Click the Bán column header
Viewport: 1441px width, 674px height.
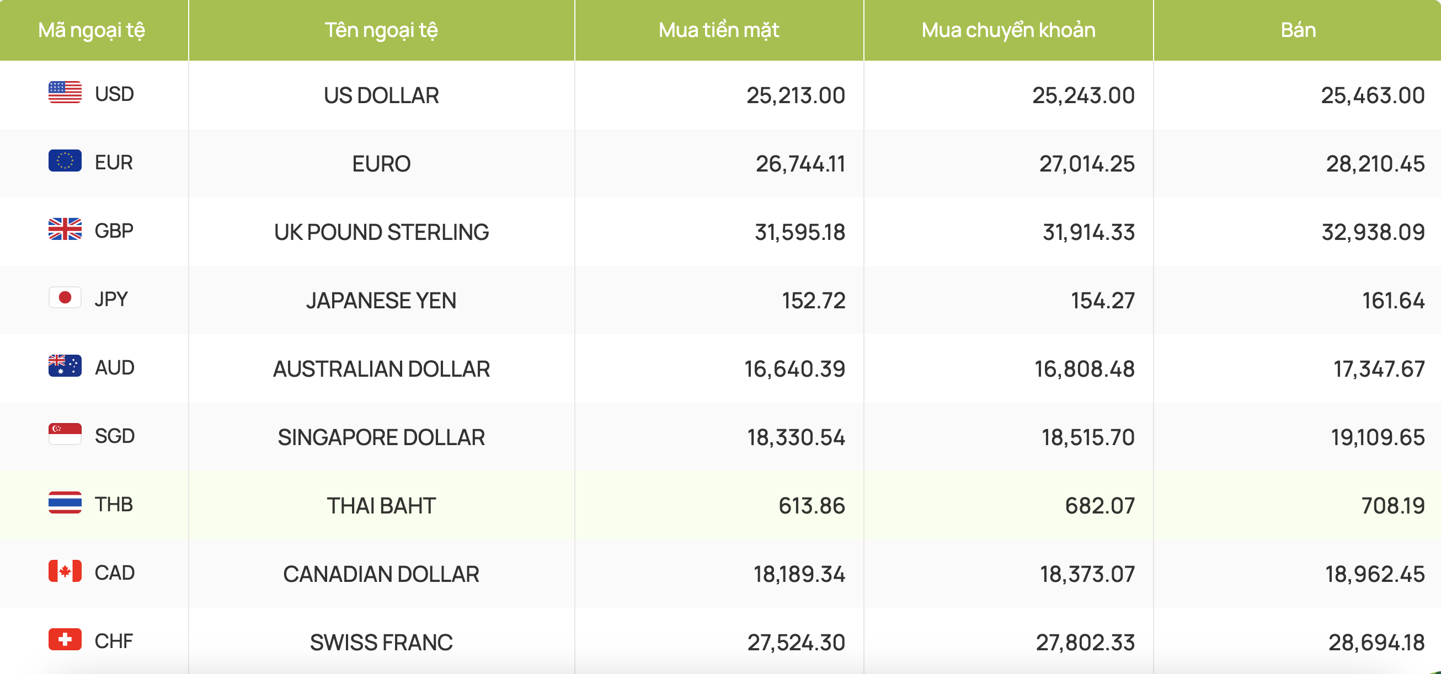(x=1298, y=30)
